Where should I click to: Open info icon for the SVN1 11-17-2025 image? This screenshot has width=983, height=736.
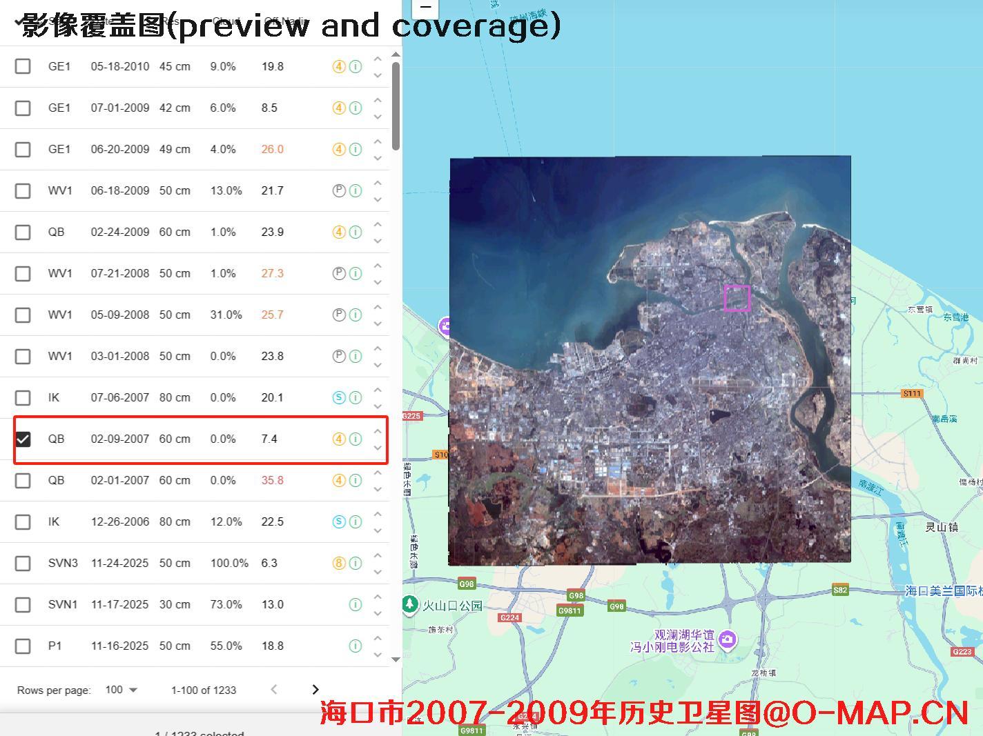(x=356, y=604)
